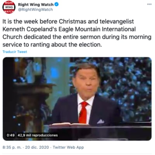Viewport: 155px width, 155px height.
Task: Open the @RightWingWatch handle link
Action: point(35,10)
